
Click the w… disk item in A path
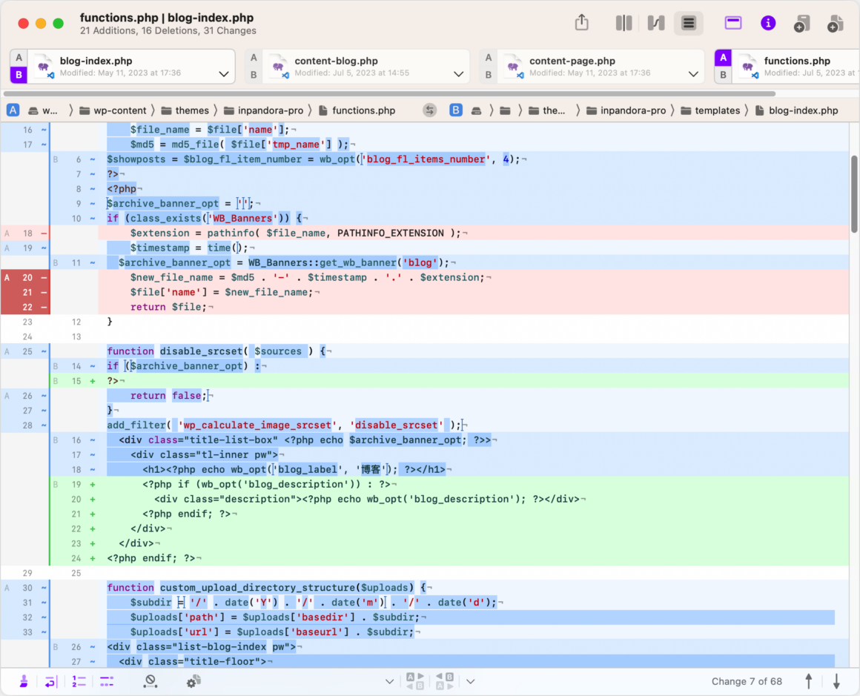click(x=42, y=110)
